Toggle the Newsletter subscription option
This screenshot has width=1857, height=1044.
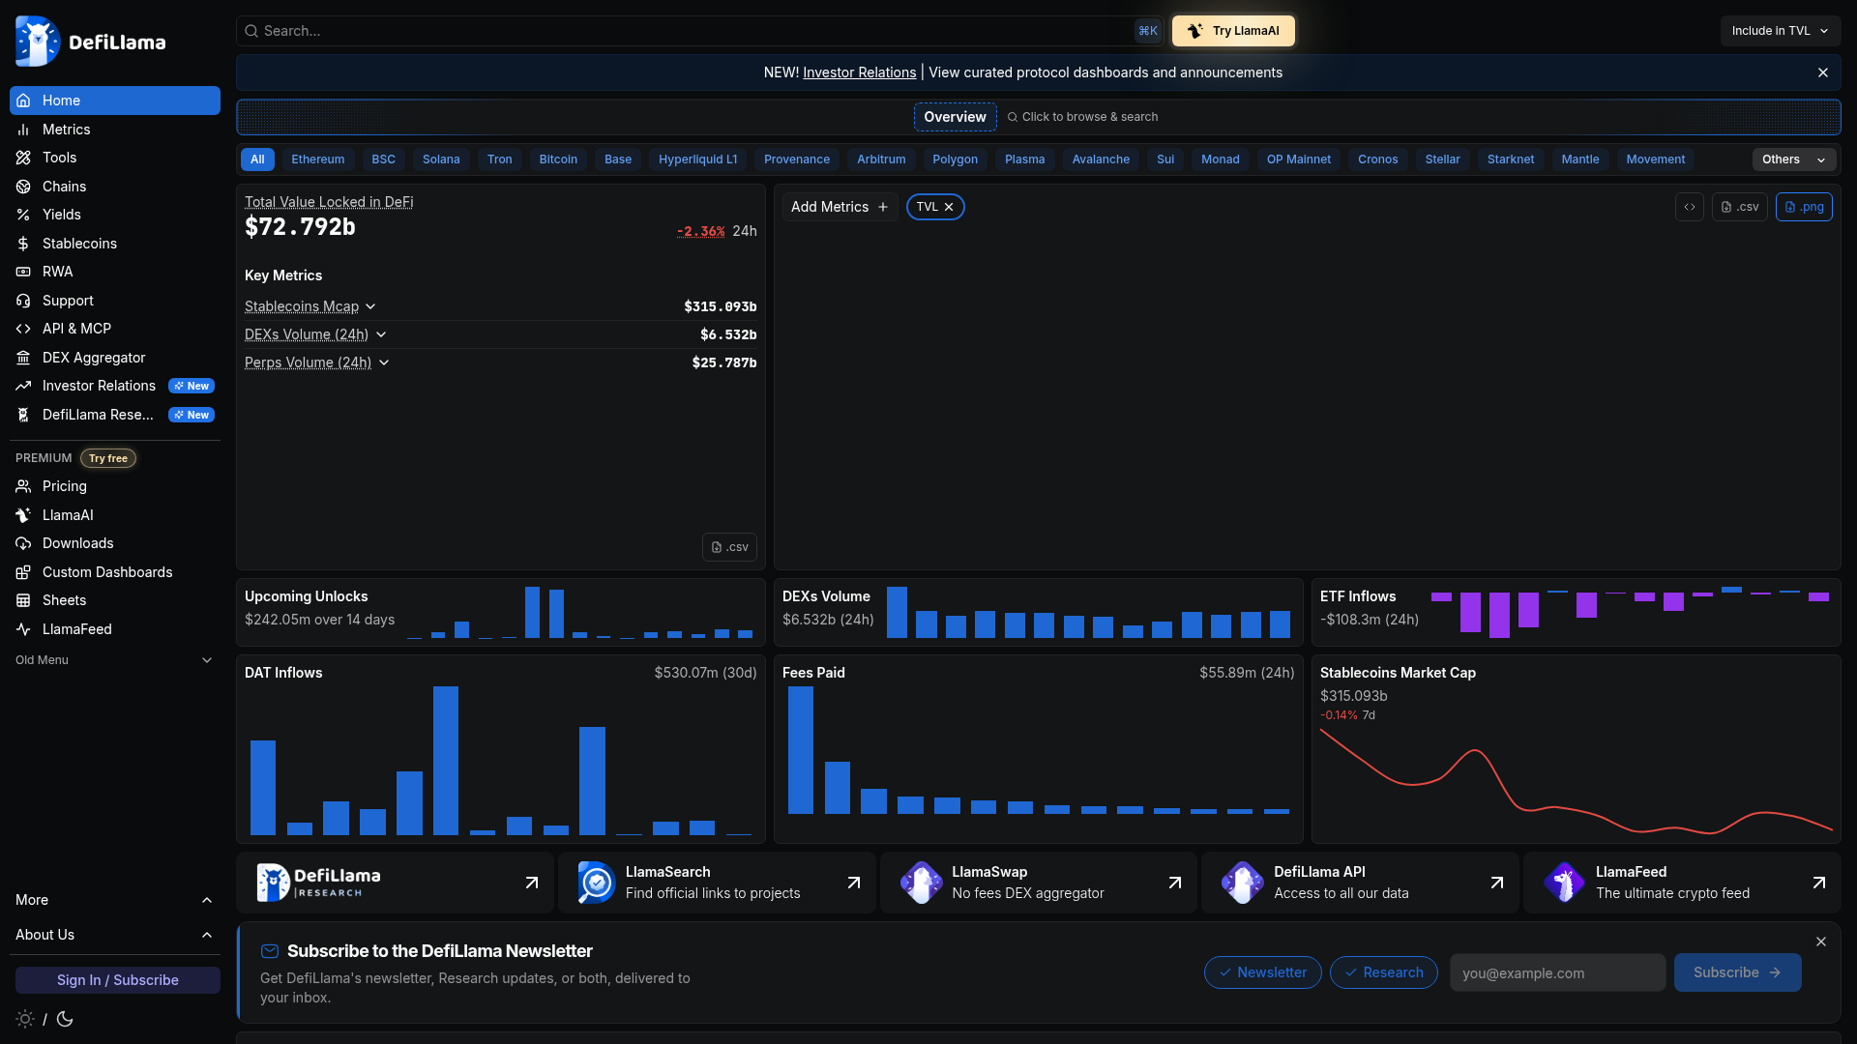pyautogui.click(x=1262, y=972)
